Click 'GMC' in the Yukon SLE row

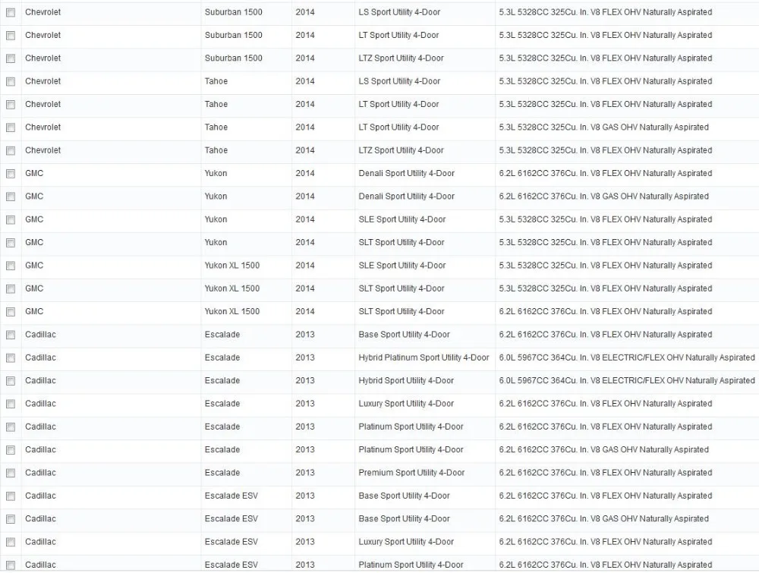tap(34, 220)
